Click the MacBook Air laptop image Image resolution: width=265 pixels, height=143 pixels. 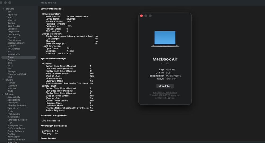pos(165,39)
